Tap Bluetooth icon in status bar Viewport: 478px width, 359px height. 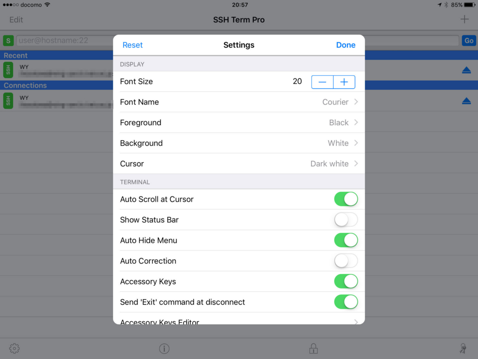[446, 5]
